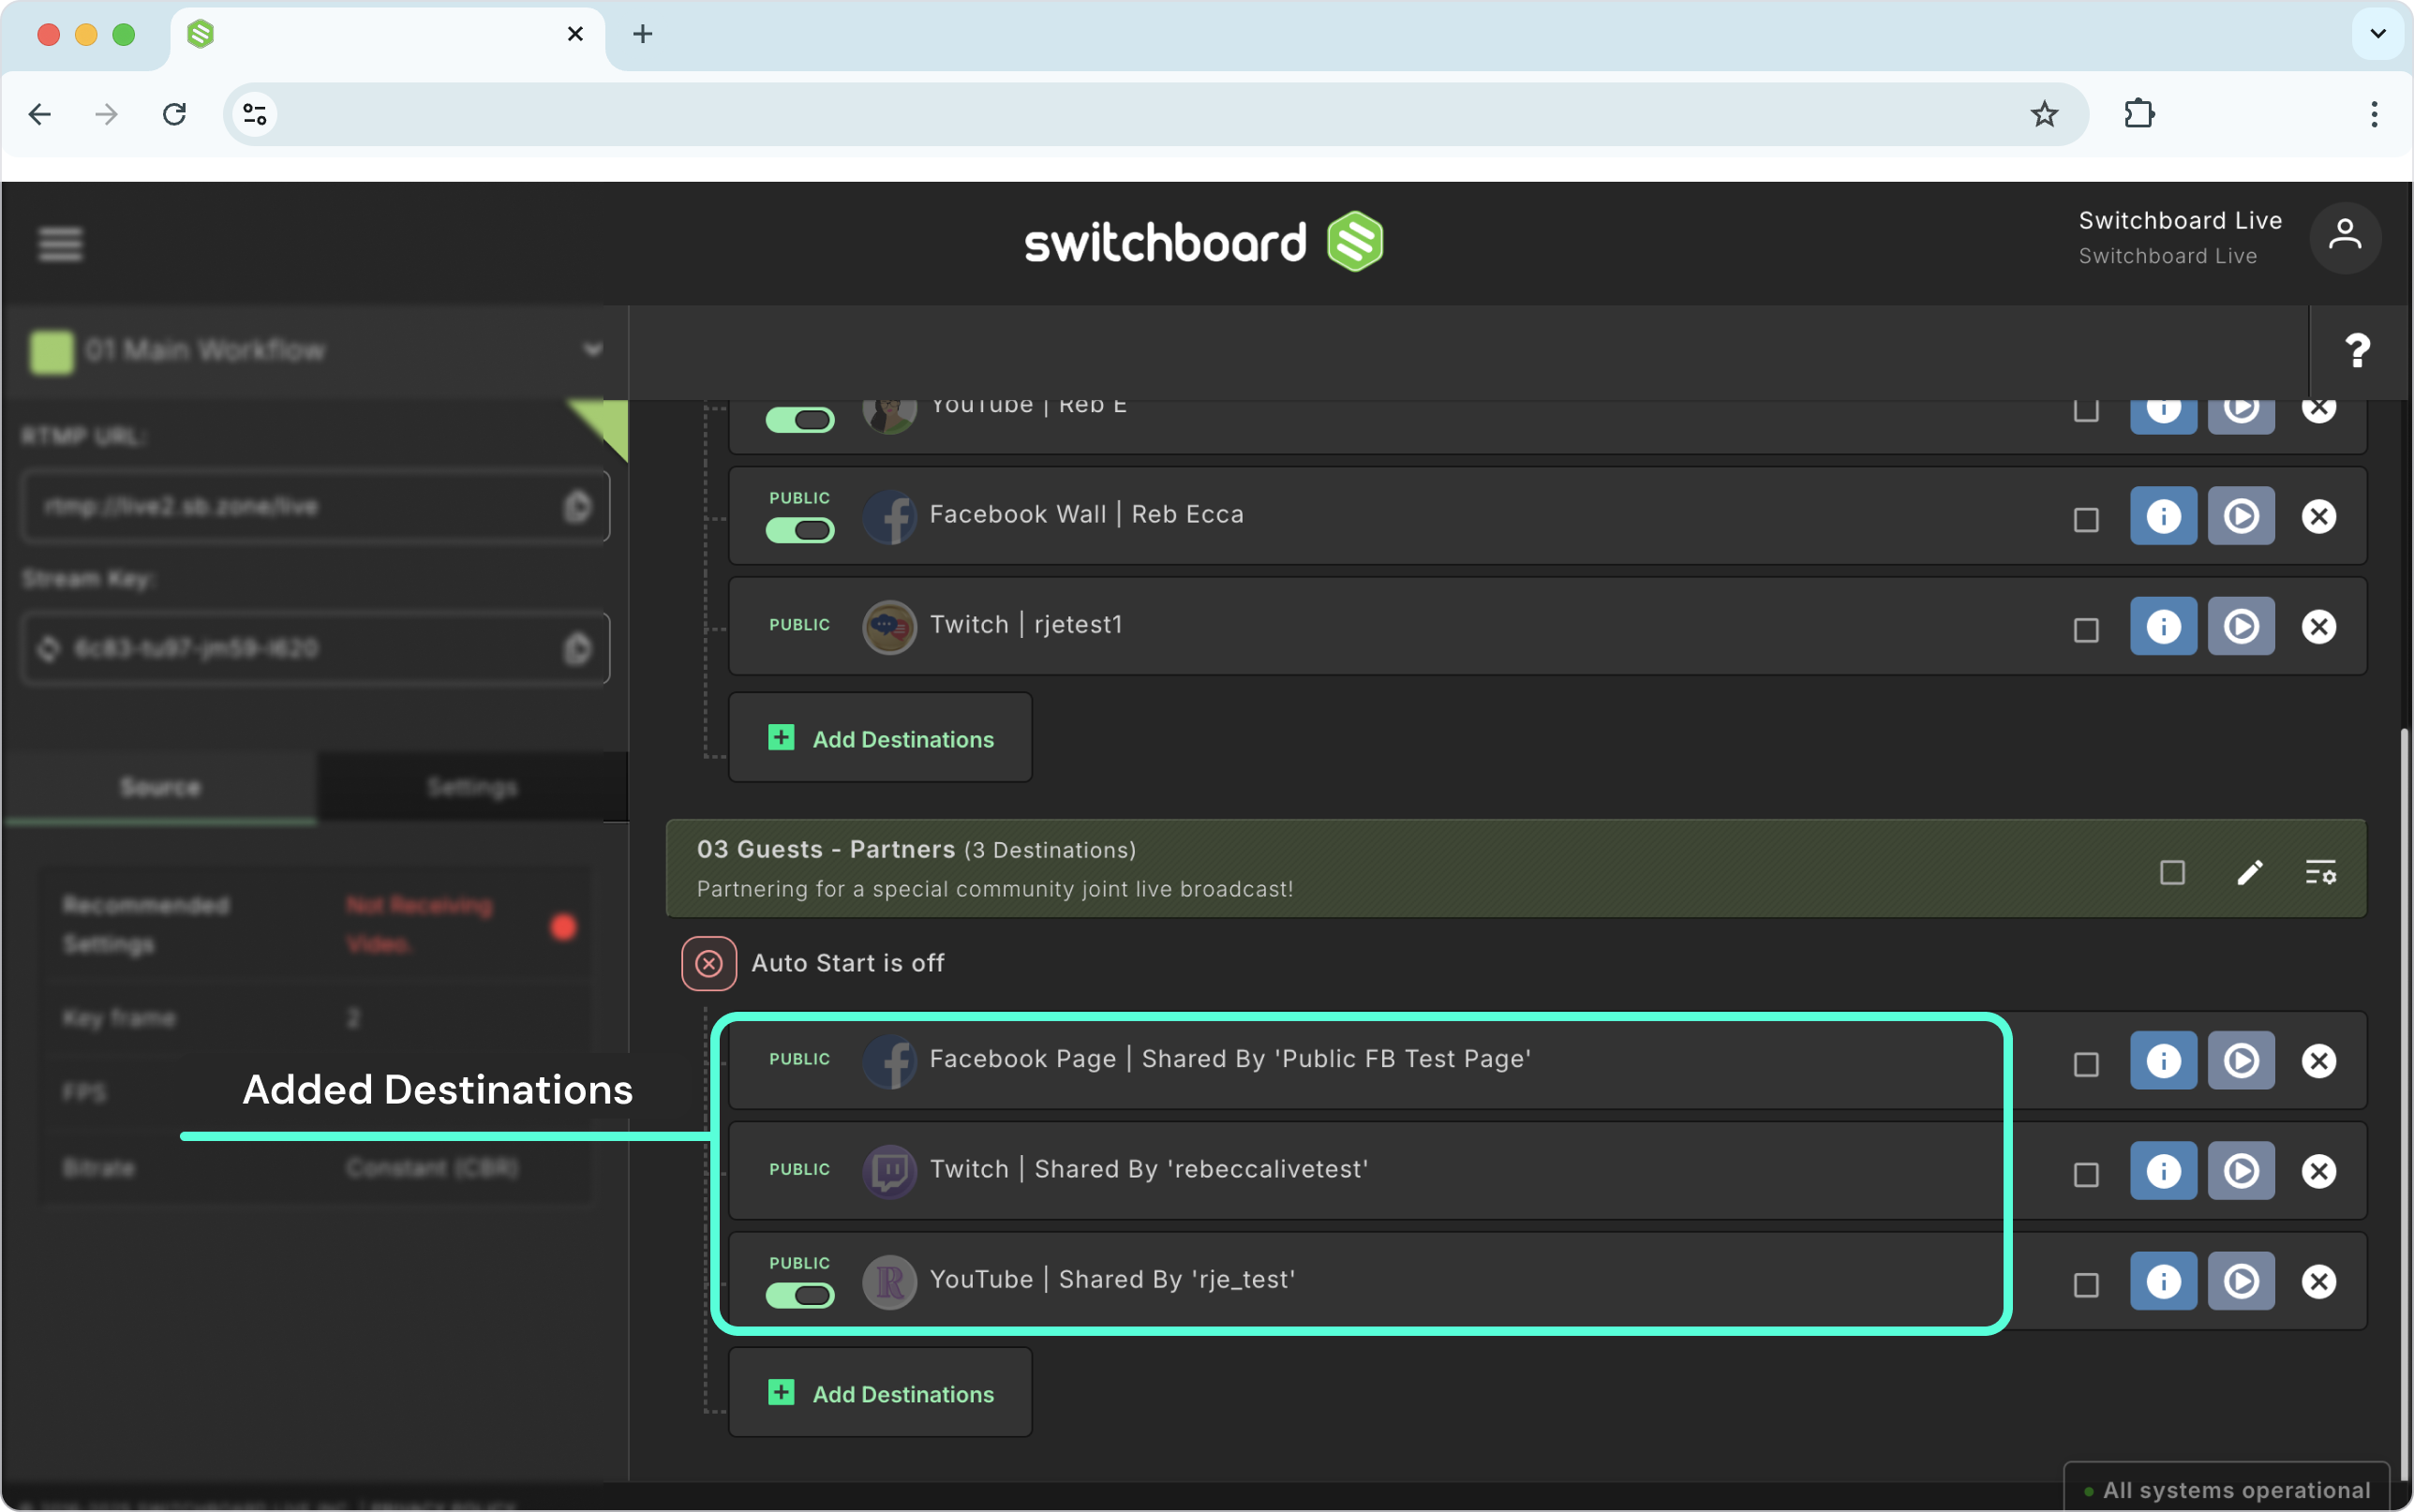View site information icon
Image resolution: width=2414 pixels, height=1512 pixels.
pyautogui.click(x=255, y=114)
